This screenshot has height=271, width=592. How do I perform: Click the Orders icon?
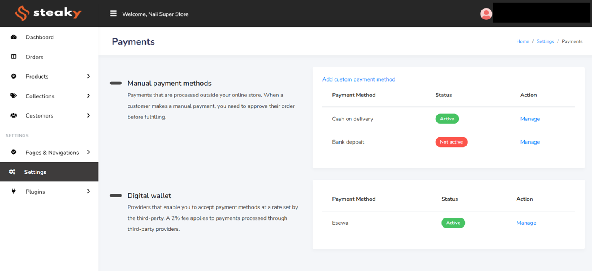click(x=13, y=57)
